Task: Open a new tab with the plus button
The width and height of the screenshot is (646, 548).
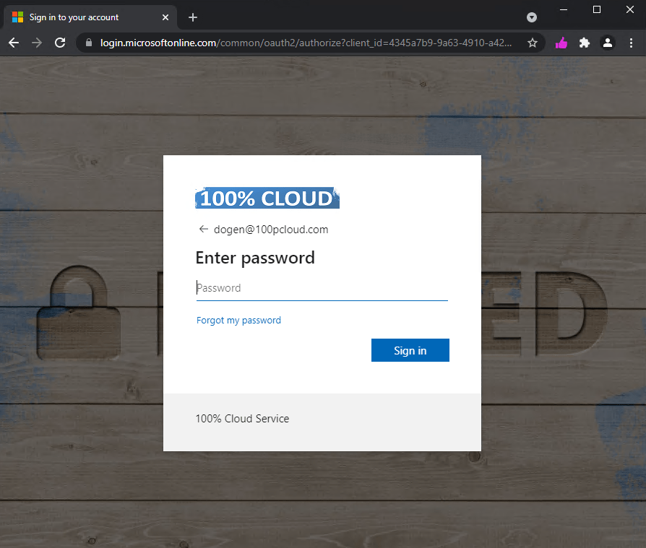Action: pyautogui.click(x=193, y=17)
